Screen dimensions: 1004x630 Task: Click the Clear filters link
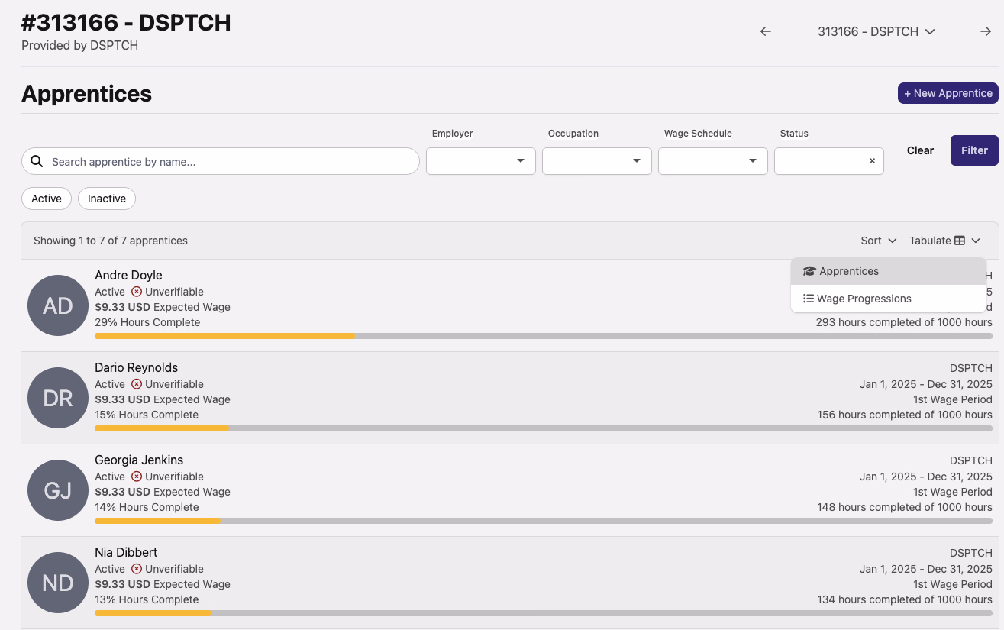click(x=920, y=150)
